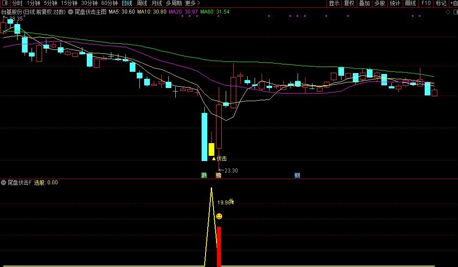Open the 多周期 multi-period view
The image size is (458, 267).
pos(174,3)
